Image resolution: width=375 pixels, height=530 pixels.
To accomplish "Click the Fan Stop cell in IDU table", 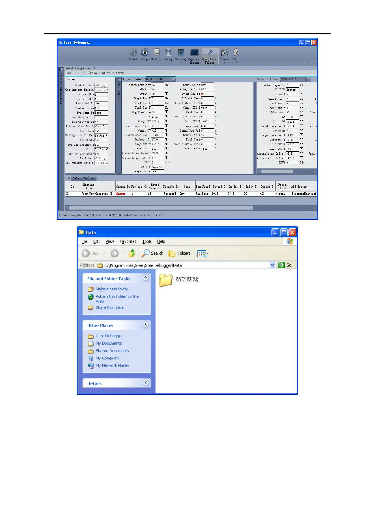I will click(x=203, y=194).
